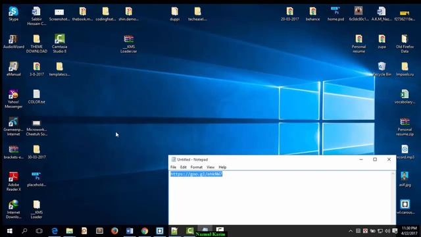Switch to Camtasia on the taskbar
Viewport: 421px width, 237px height.
tap(190, 230)
